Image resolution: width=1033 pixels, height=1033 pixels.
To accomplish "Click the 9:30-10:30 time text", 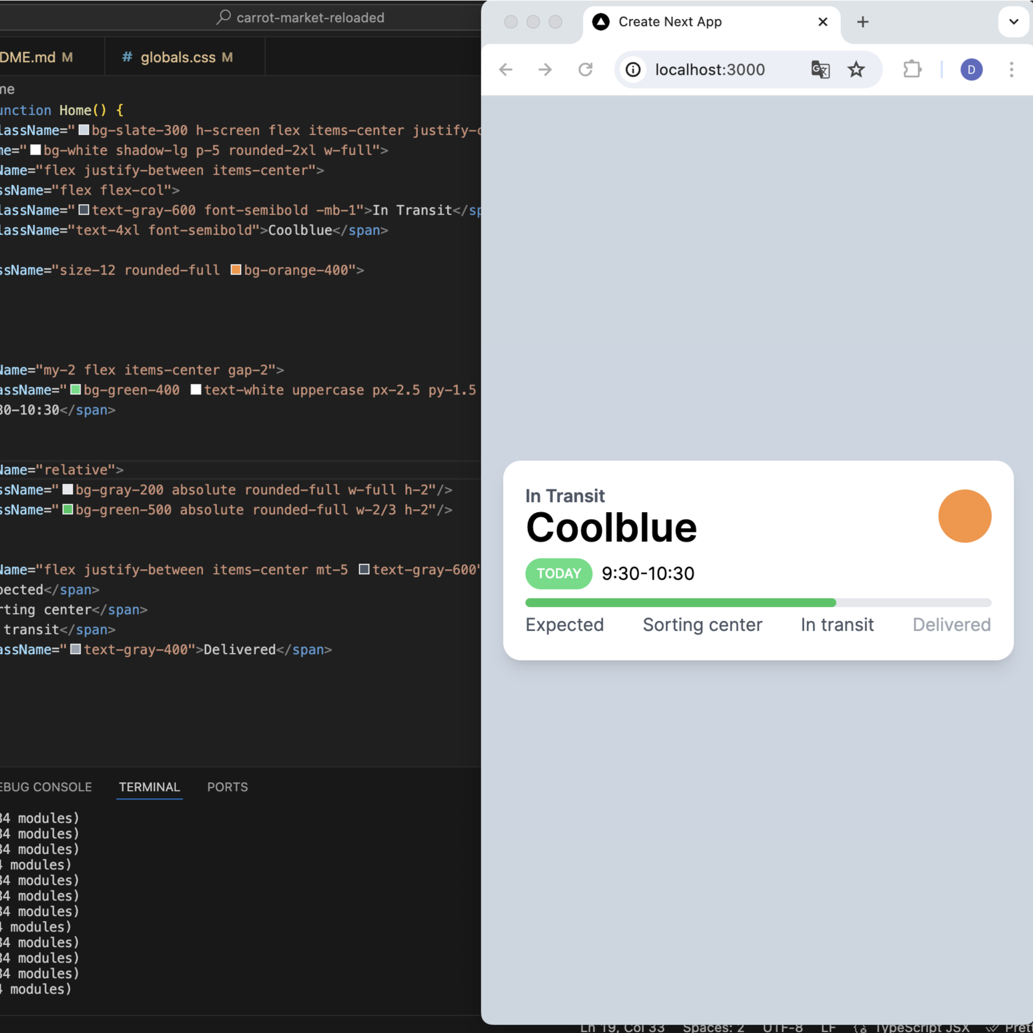I will 648,574.
